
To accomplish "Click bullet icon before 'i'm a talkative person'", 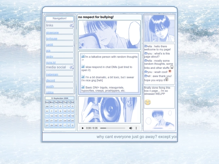I will coord(83,56).
